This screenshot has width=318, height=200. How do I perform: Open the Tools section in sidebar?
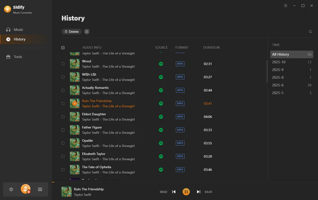pyautogui.click(x=18, y=57)
